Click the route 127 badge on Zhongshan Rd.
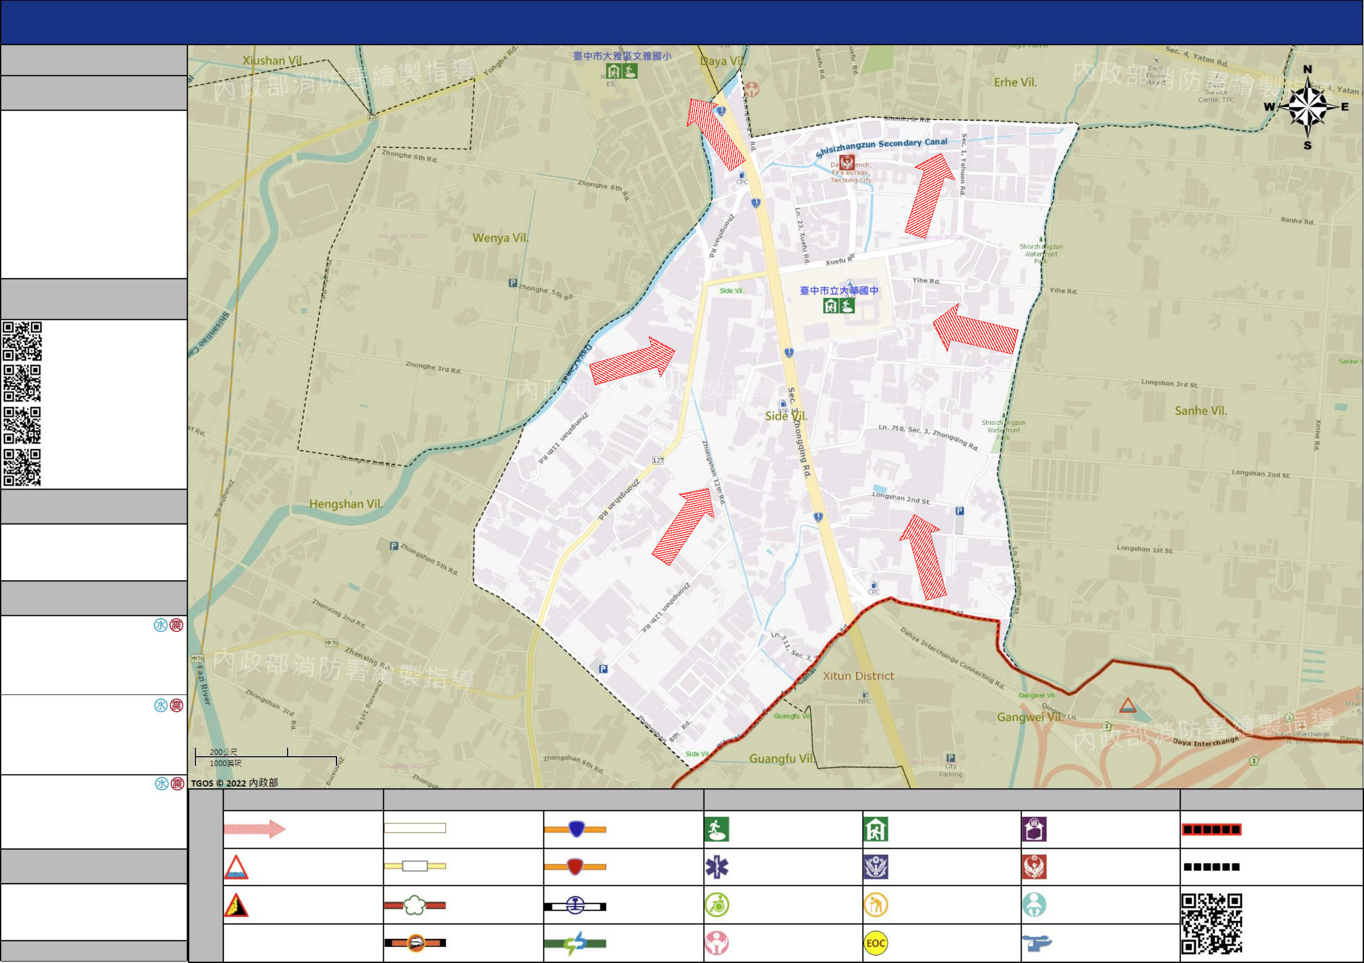This screenshot has width=1364, height=963. [658, 460]
